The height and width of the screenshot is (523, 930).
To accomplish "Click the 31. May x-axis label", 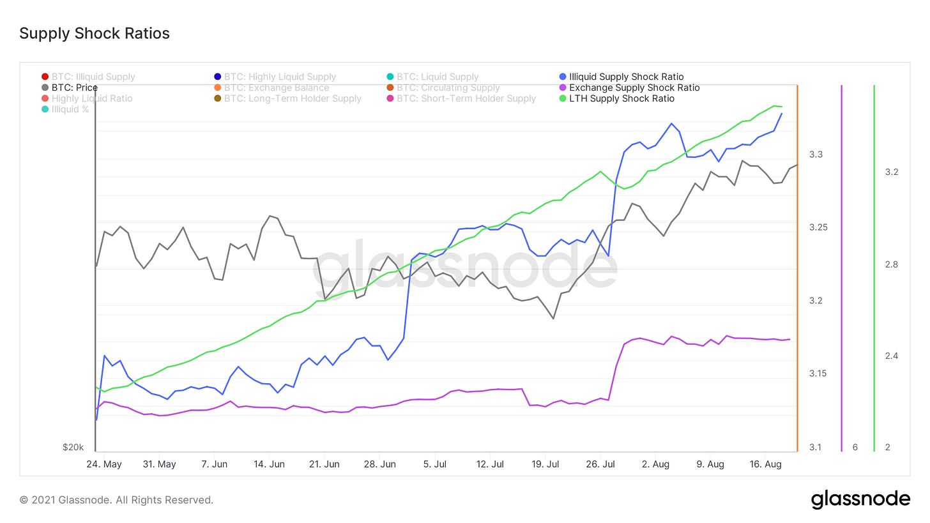I will [x=159, y=464].
